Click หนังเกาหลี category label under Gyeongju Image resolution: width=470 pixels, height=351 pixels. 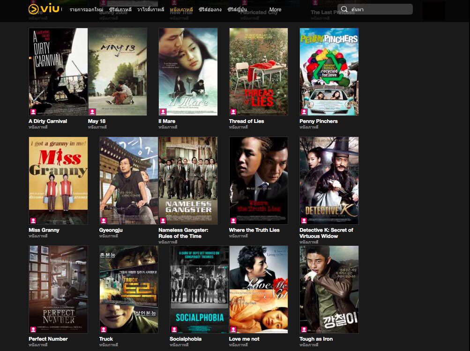(109, 236)
